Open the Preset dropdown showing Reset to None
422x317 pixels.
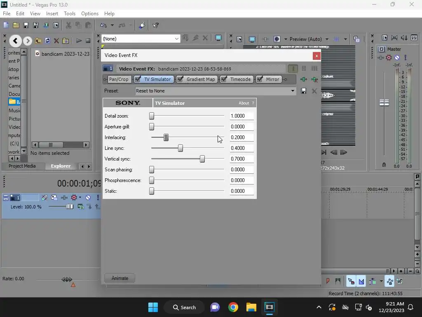click(215, 91)
